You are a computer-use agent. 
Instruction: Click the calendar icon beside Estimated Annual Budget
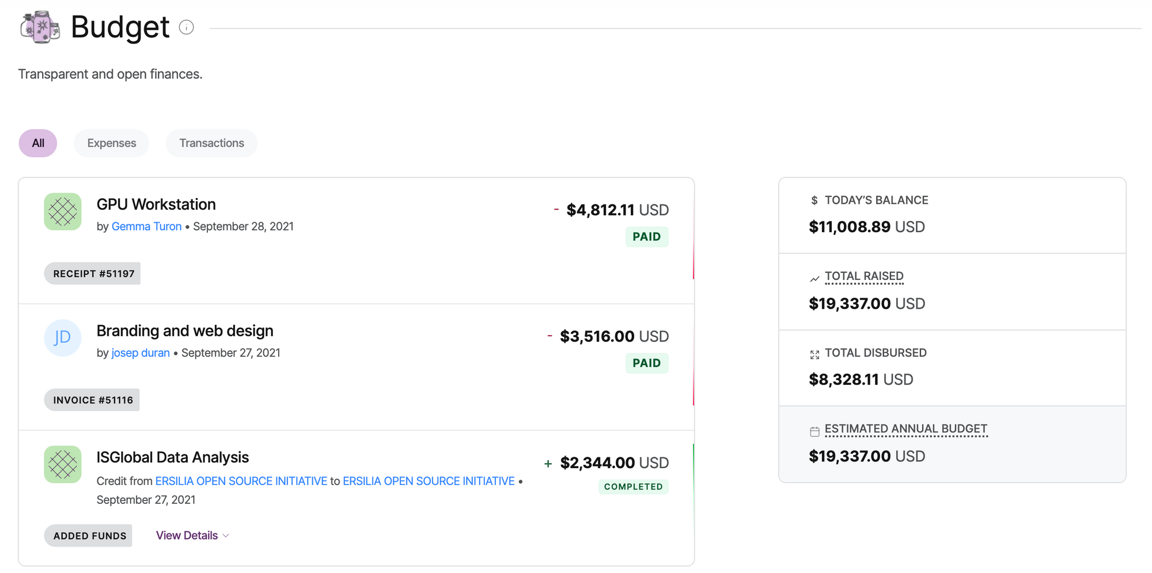click(814, 431)
